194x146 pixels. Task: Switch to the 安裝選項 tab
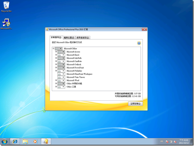pos(56,37)
